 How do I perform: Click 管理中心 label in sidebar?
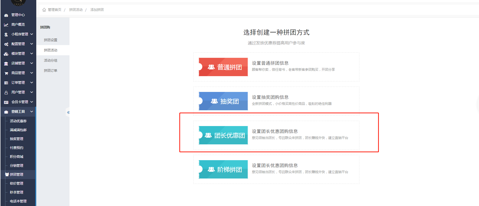18,15
